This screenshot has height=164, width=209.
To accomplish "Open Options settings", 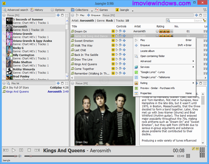I will coord(57,10).
